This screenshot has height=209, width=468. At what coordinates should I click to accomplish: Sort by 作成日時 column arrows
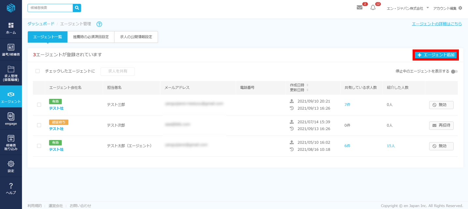click(307, 85)
